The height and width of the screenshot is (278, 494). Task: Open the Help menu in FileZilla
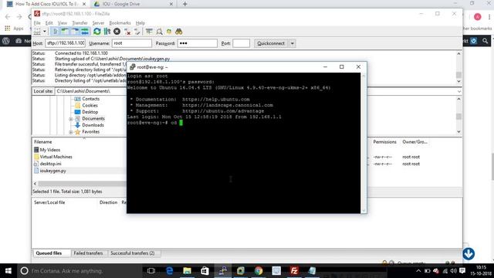tap(140, 23)
